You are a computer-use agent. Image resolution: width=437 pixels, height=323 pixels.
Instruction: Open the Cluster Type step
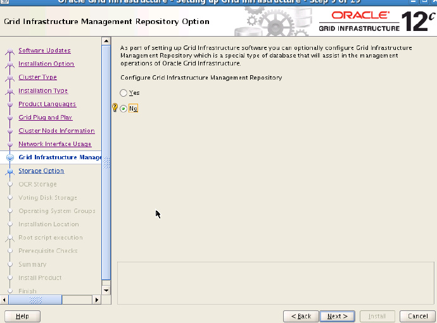(x=37, y=77)
